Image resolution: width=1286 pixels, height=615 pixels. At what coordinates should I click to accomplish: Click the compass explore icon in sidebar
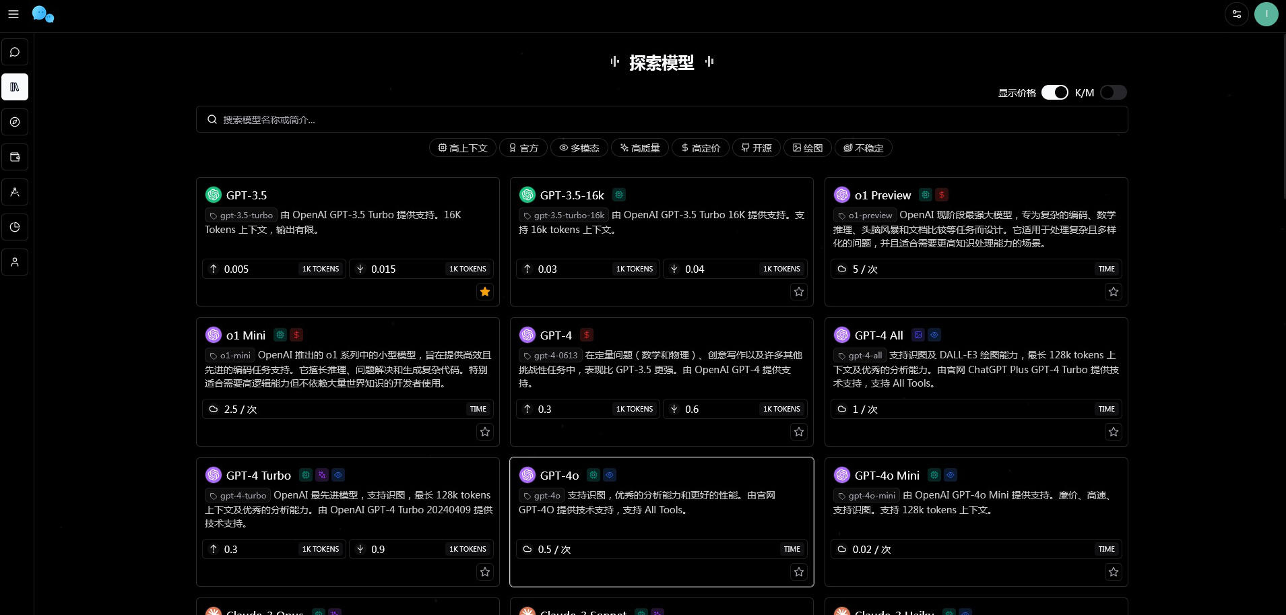(15, 123)
